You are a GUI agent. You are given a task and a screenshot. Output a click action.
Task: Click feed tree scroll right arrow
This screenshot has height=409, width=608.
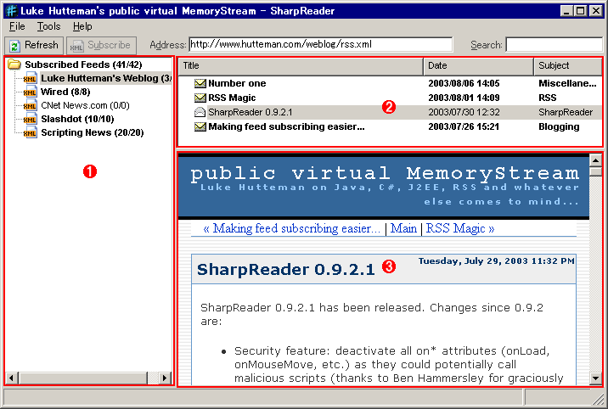pyautogui.click(x=165, y=378)
